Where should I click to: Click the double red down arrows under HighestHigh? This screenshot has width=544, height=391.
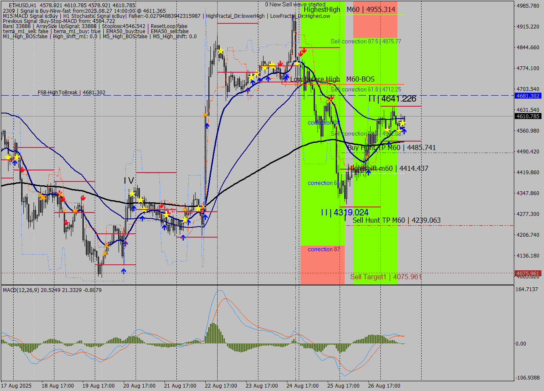[303, 52]
